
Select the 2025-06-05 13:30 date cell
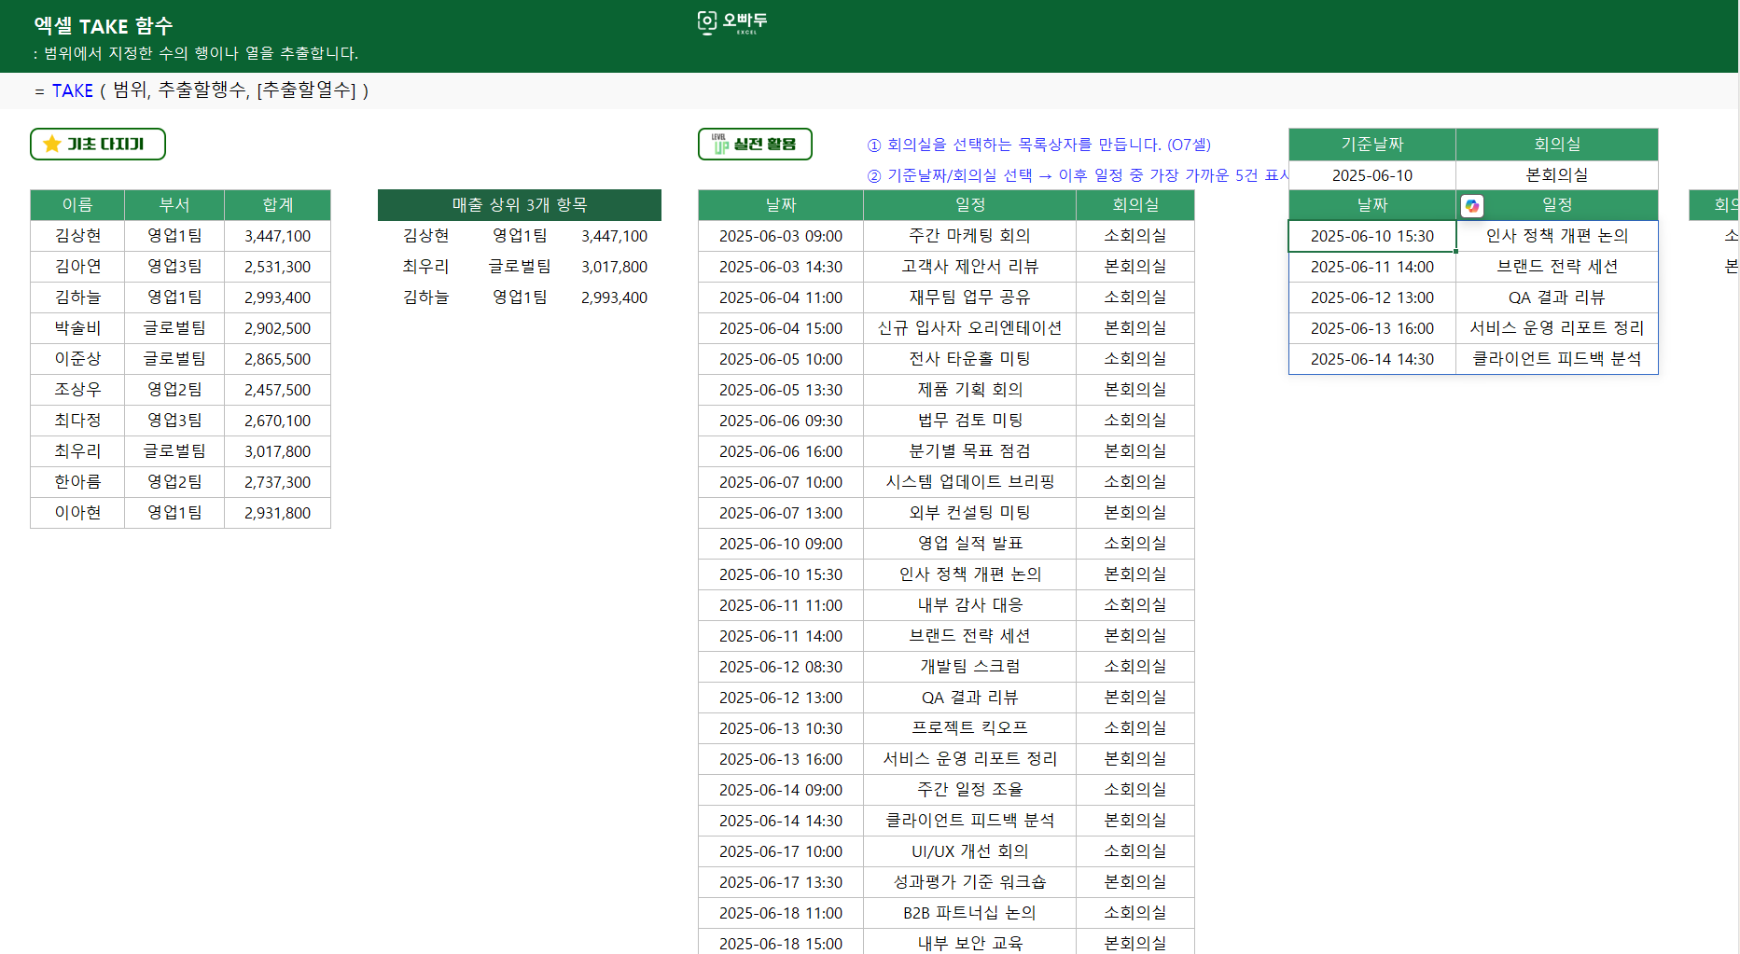(x=781, y=390)
